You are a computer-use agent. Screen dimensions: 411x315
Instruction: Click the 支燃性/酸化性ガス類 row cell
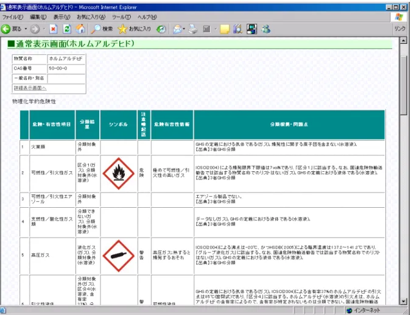[52, 222]
